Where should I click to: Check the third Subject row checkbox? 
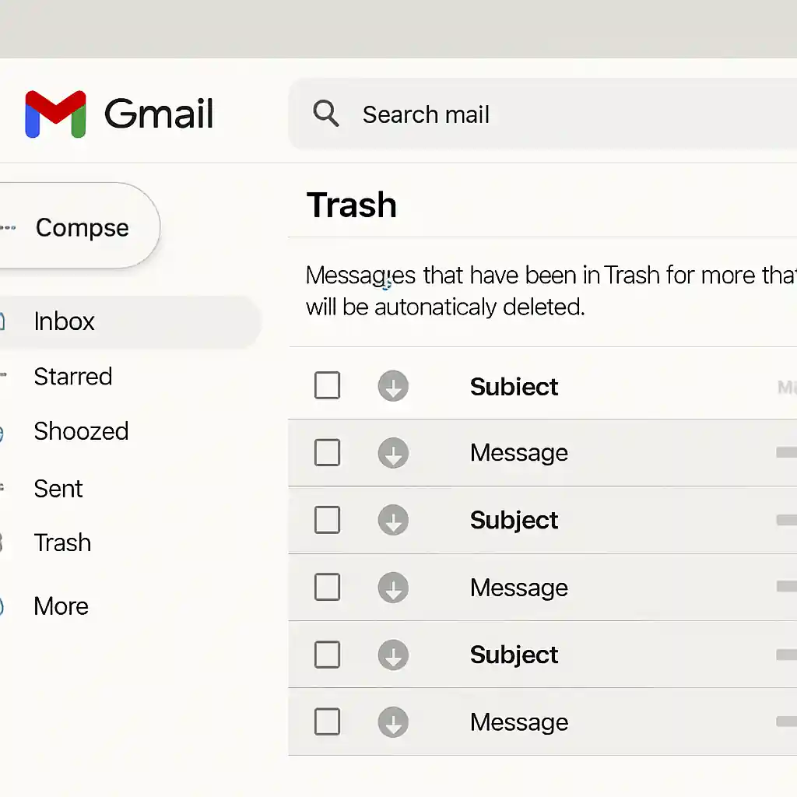[x=327, y=655]
